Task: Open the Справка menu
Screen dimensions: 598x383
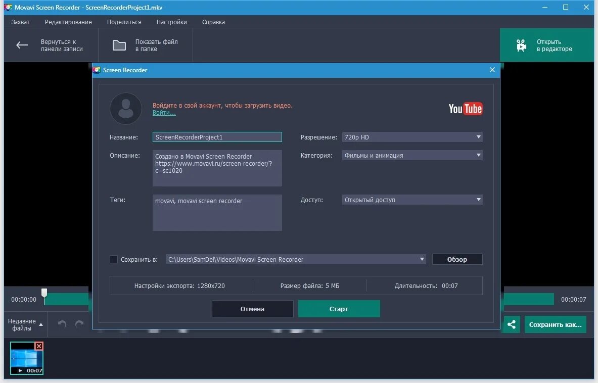Action: [x=213, y=22]
